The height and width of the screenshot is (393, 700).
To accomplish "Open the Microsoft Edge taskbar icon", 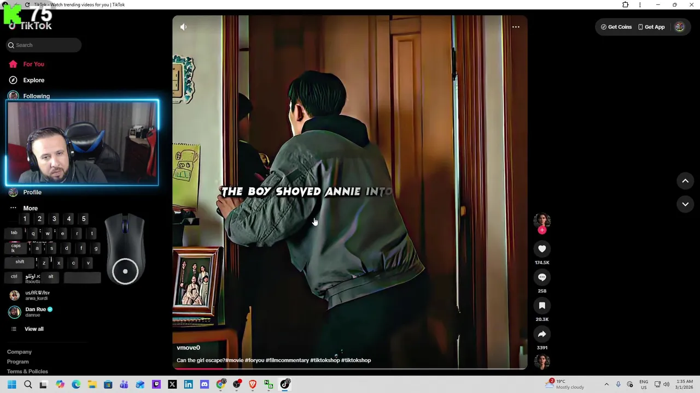I will pos(76,384).
